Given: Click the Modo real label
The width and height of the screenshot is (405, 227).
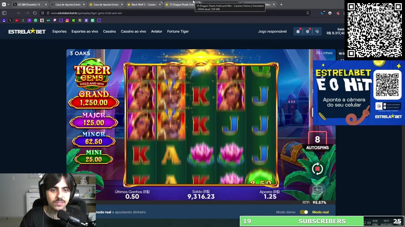Looking at the screenshot, I should click(x=321, y=212).
